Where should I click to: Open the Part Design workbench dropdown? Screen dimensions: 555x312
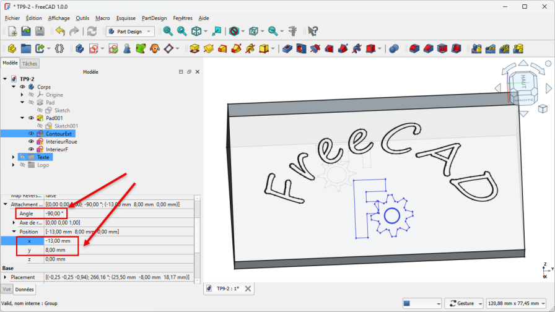[130, 31]
